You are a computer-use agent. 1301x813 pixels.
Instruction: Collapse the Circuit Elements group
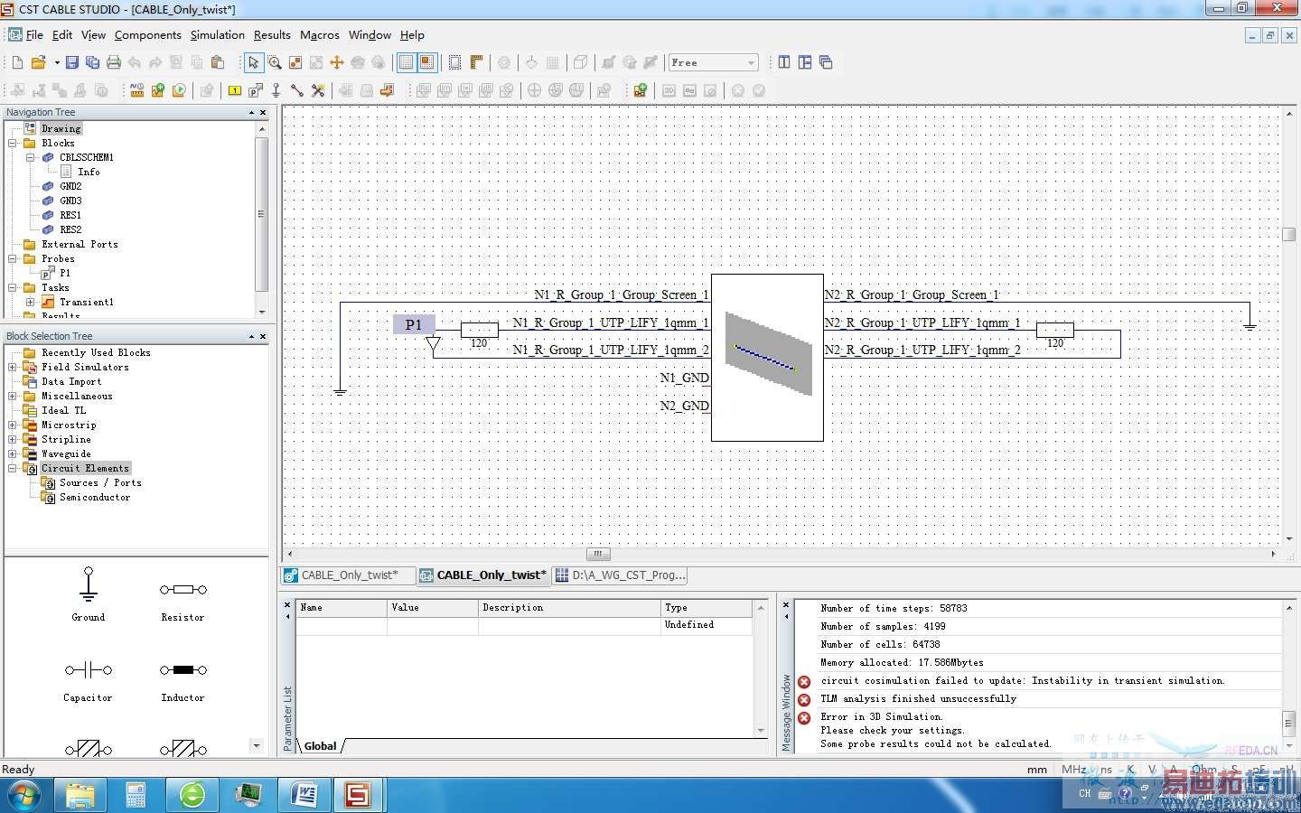(13, 468)
